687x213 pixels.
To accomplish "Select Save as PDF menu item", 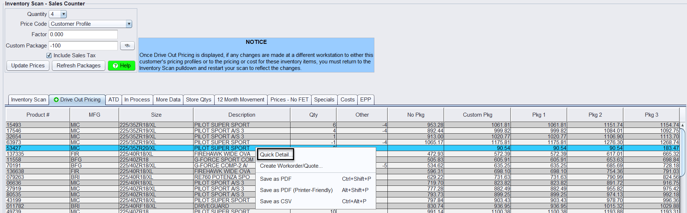I will (276, 179).
